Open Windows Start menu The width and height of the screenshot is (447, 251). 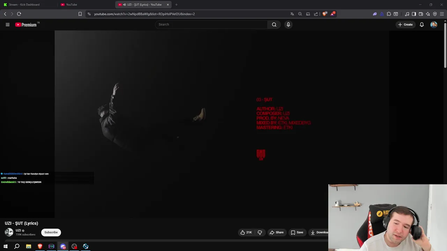coord(6,246)
